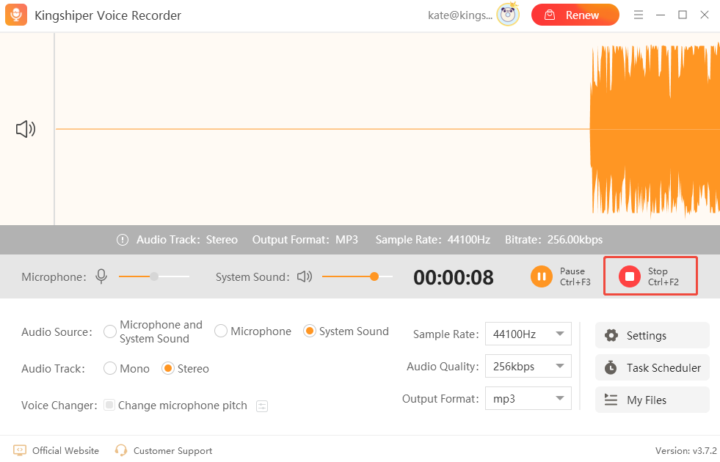
Task: Open the panda user avatar profile
Action: tap(508, 14)
